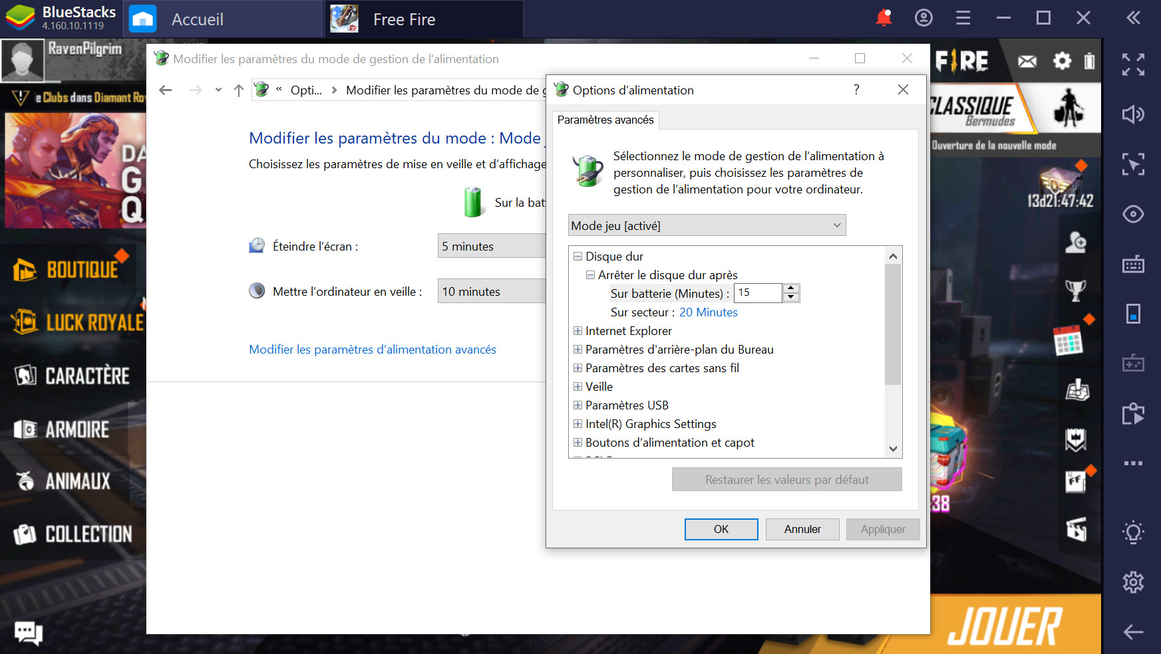Click the settings tree scrollbar thumb
Image resolution: width=1161 pixels, height=654 pixels.
click(x=893, y=324)
